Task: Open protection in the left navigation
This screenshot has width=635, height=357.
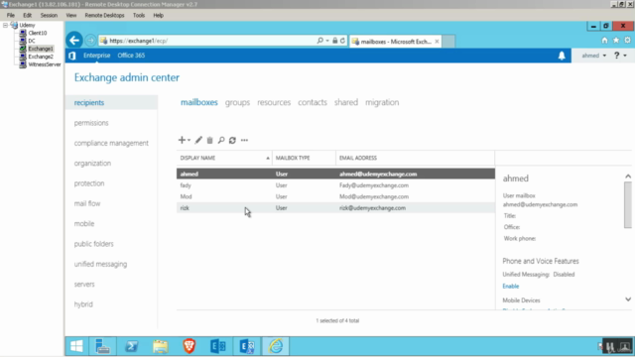Action: click(x=89, y=183)
